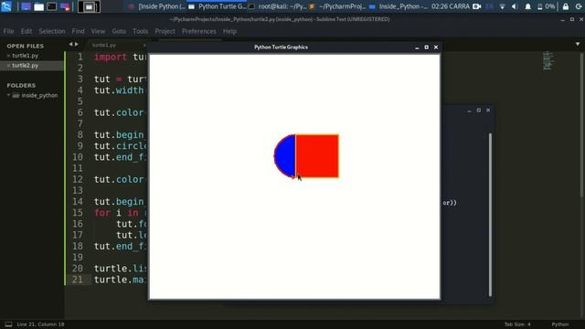Open the Edit menu
The width and height of the screenshot is (585, 329).
[x=27, y=31]
